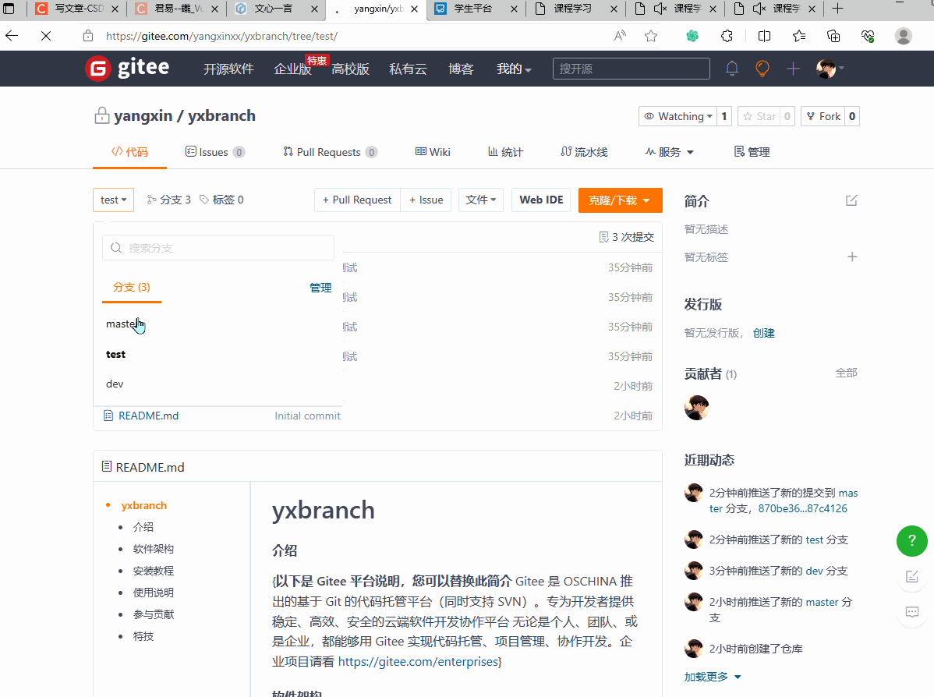Viewport: 934px width, 697px height.
Task: Click + Pull Request button
Action: pos(357,200)
